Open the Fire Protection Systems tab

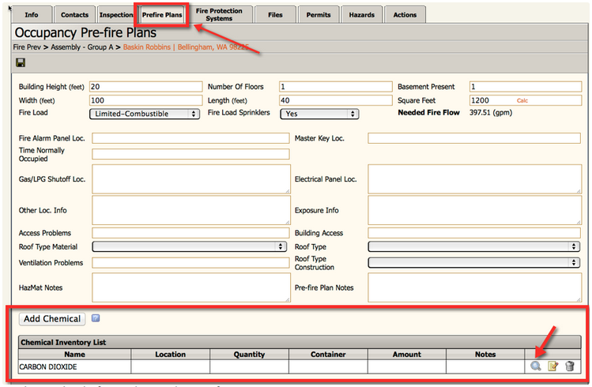click(219, 15)
